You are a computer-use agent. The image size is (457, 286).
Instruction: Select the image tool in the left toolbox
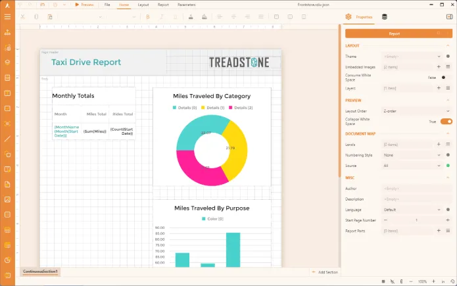click(x=7, y=199)
